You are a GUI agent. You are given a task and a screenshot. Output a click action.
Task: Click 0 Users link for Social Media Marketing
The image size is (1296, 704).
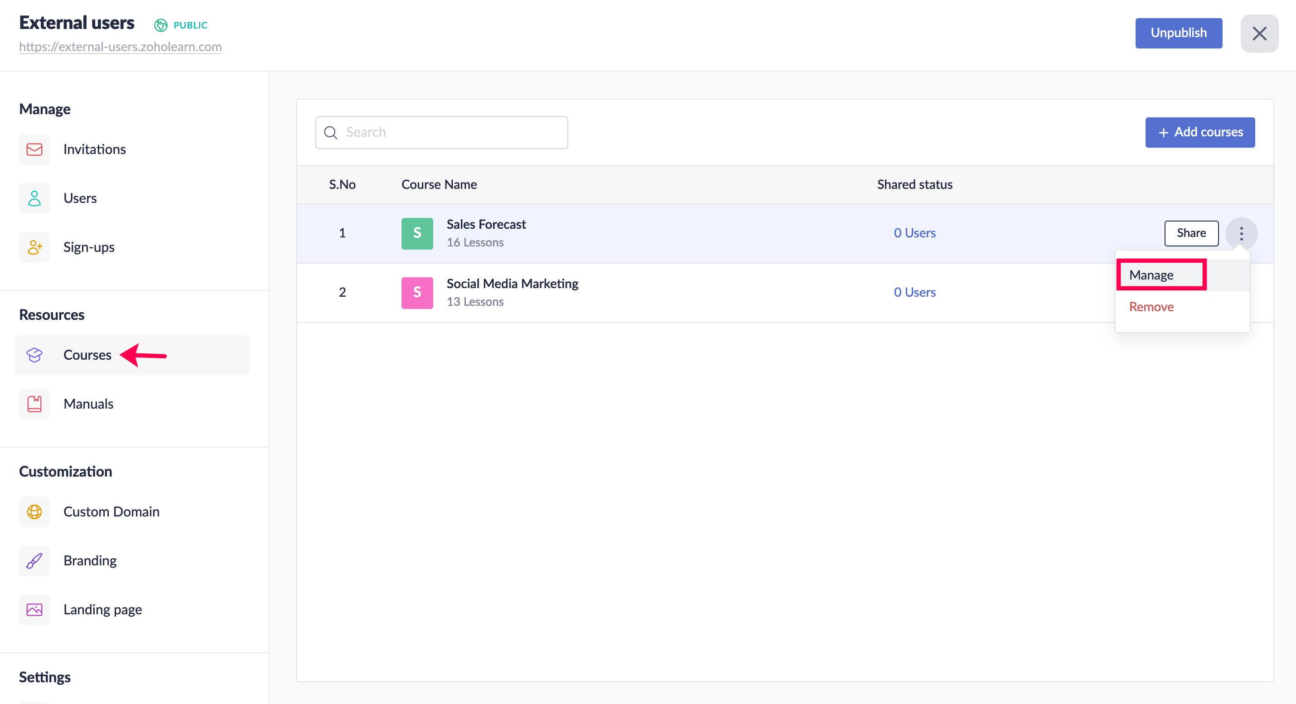pyautogui.click(x=914, y=292)
